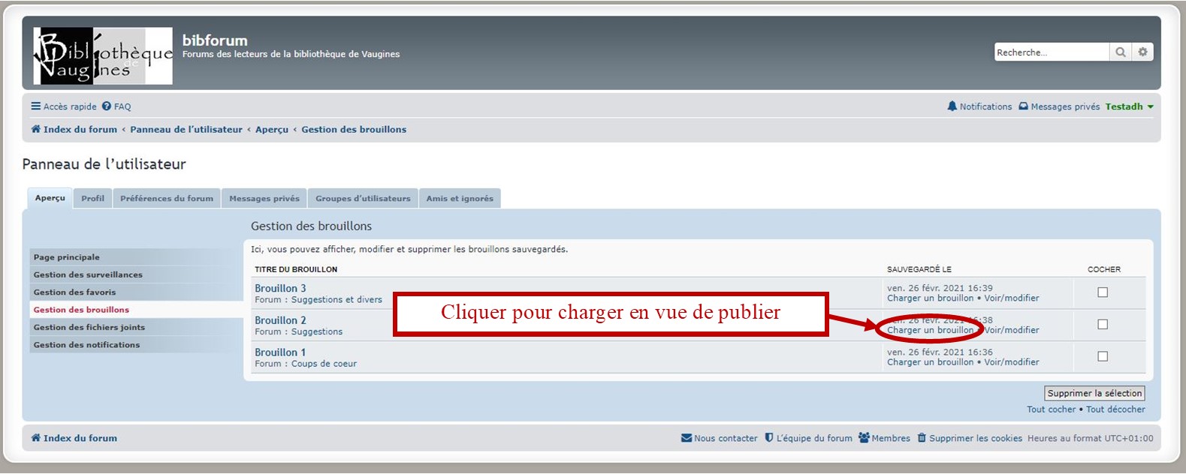Open Messages privés inbox icon
Image resolution: width=1186 pixels, height=474 pixels.
pos(1023,106)
